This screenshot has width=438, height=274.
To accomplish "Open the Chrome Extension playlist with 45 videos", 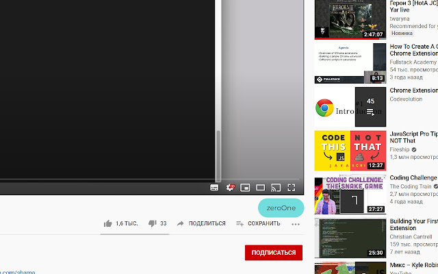I will (x=350, y=107).
